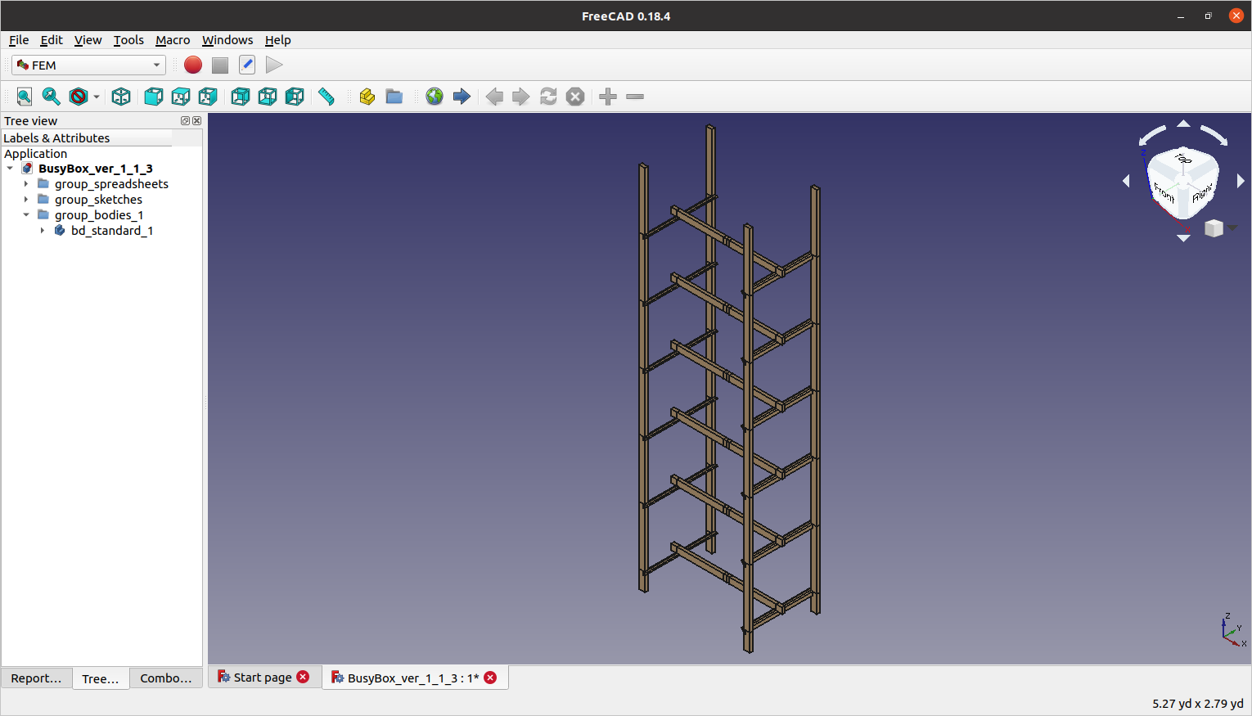The image size is (1252, 716).
Task: Set the camera to Top view
Action: click(181, 97)
